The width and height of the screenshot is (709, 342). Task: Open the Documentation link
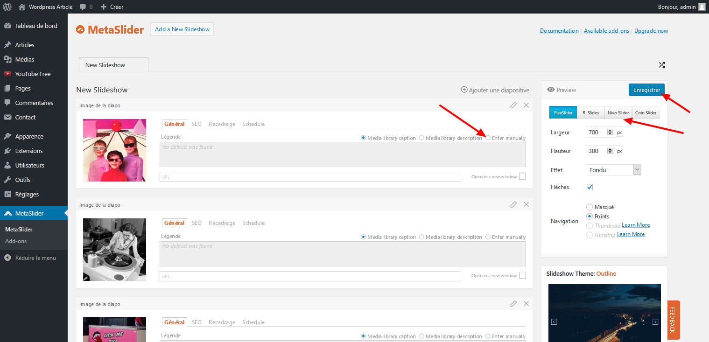point(559,31)
